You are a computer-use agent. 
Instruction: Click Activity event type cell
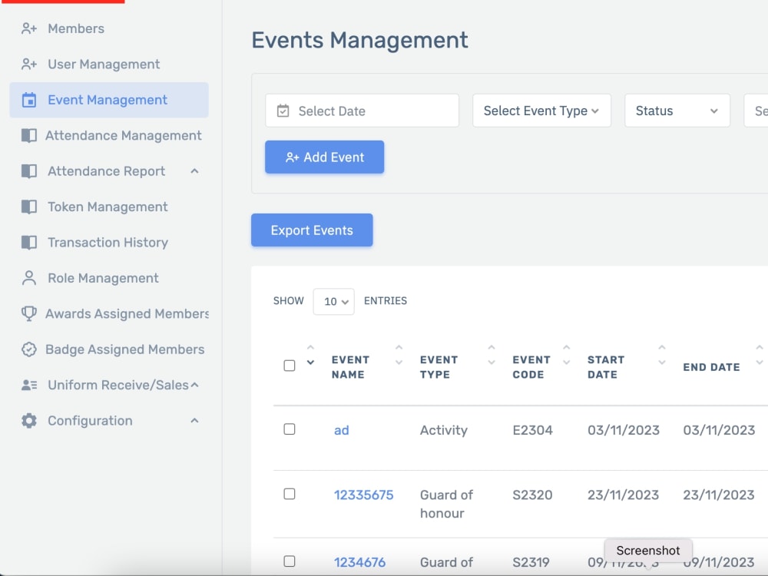(x=444, y=431)
